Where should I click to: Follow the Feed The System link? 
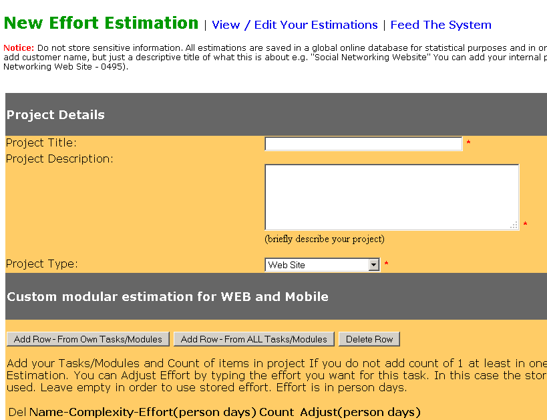click(441, 25)
